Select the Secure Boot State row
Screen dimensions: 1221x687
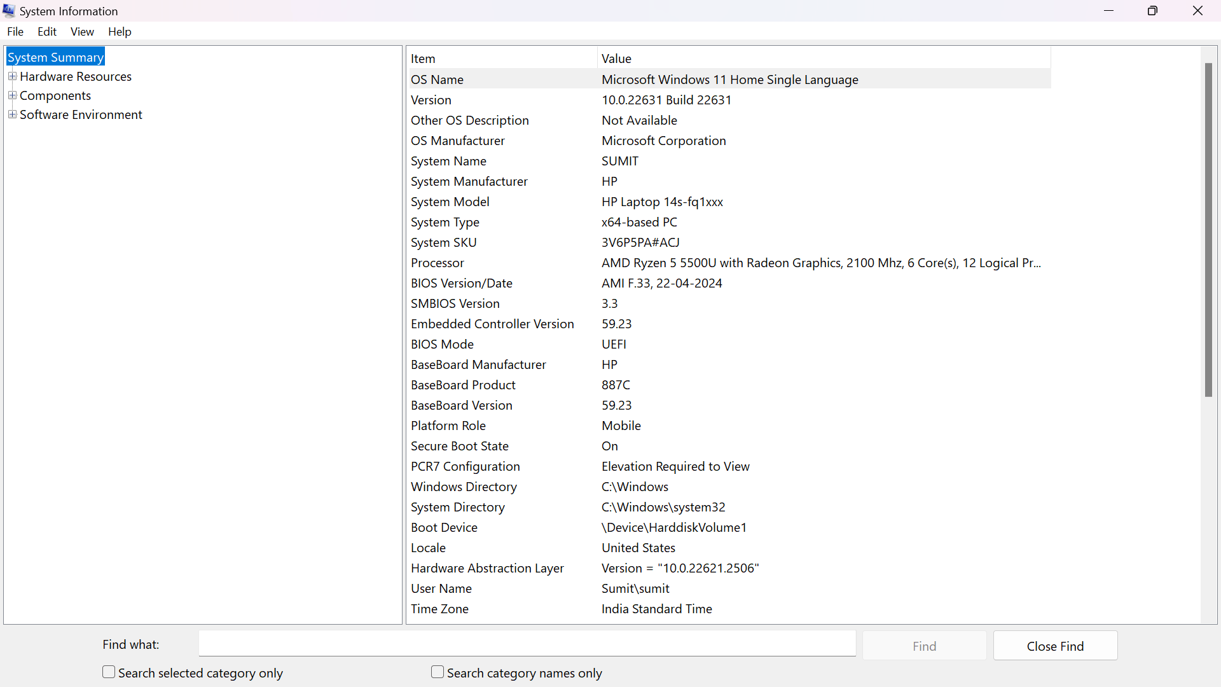tap(729, 446)
